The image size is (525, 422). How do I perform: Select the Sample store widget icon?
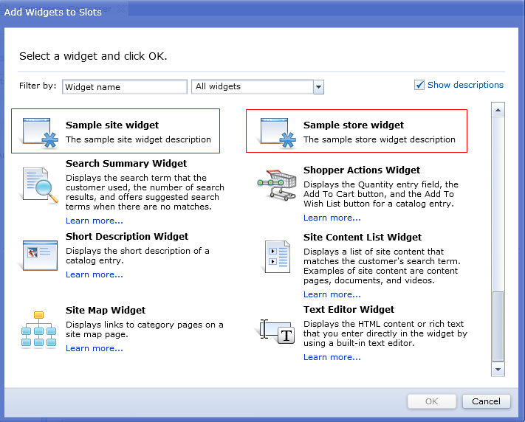278,133
